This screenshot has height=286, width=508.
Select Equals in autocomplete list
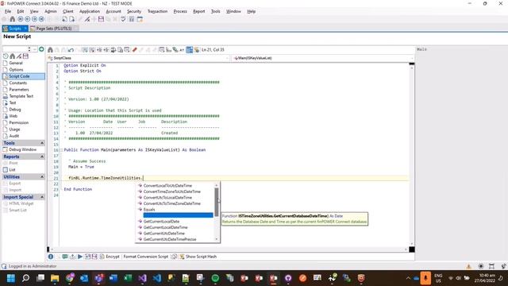pyautogui.click(x=149, y=210)
